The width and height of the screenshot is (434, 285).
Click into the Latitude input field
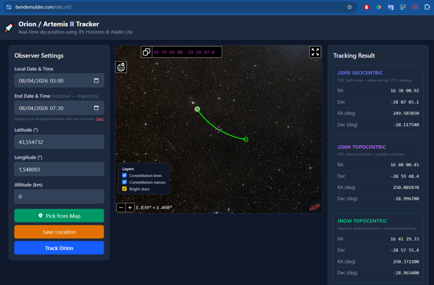pos(59,142)
